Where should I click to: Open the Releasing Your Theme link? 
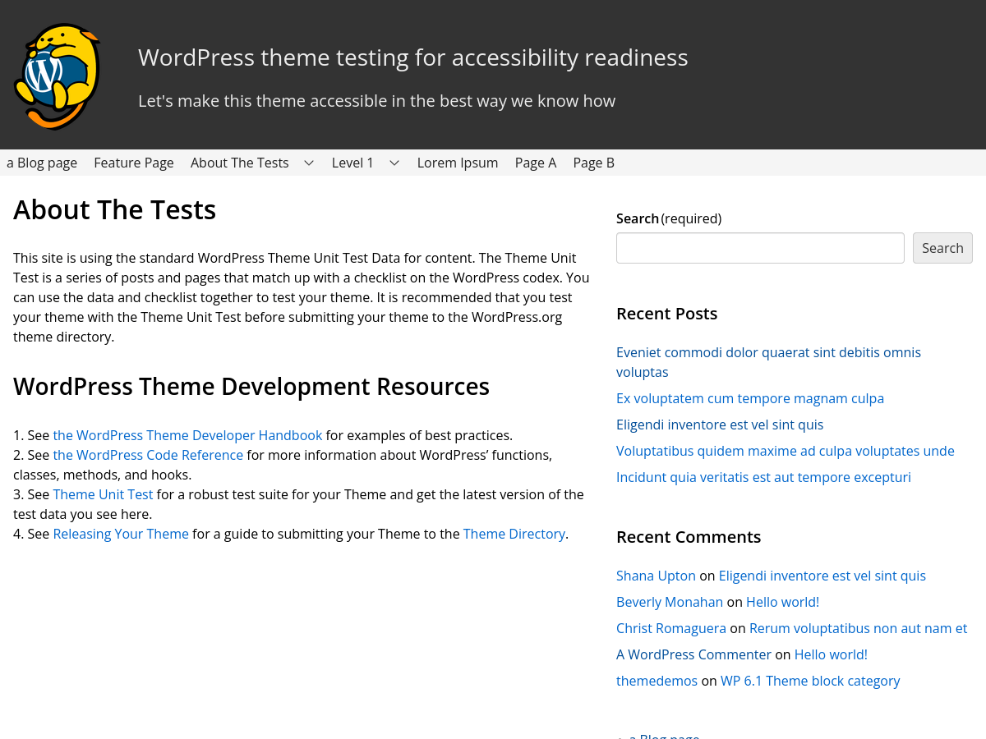pyautogui.click(x=121, y=534)
